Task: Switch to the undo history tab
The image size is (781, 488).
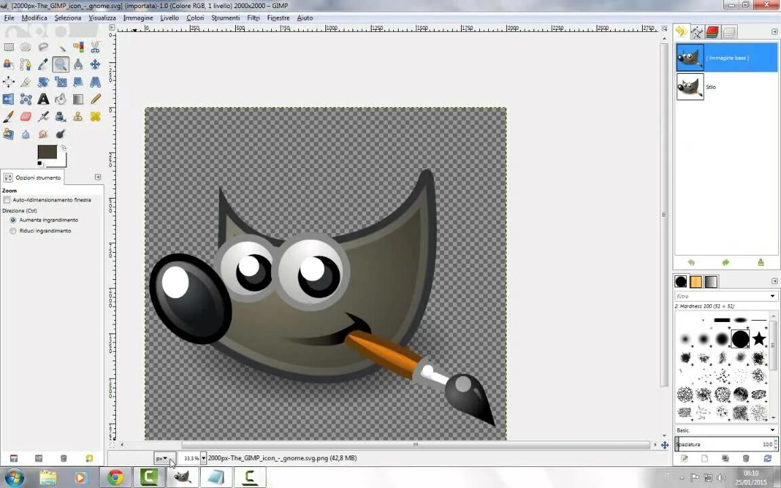Action: 681,32
